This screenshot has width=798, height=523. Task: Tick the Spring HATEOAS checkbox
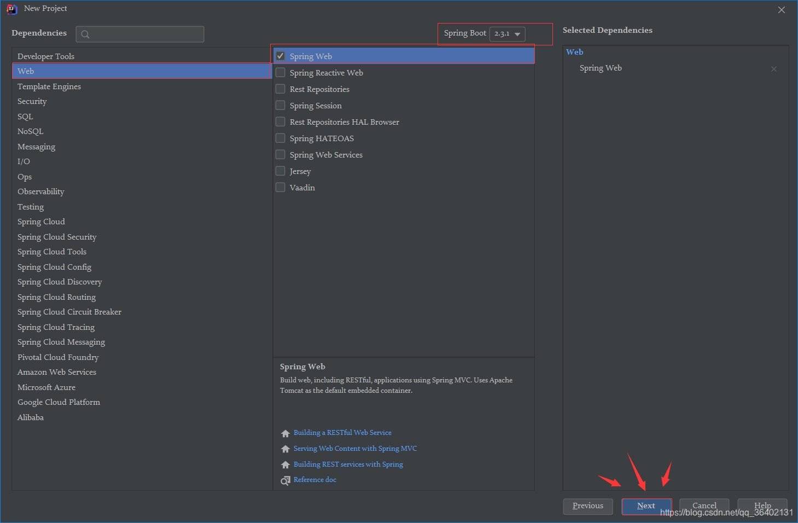[281, 138]
